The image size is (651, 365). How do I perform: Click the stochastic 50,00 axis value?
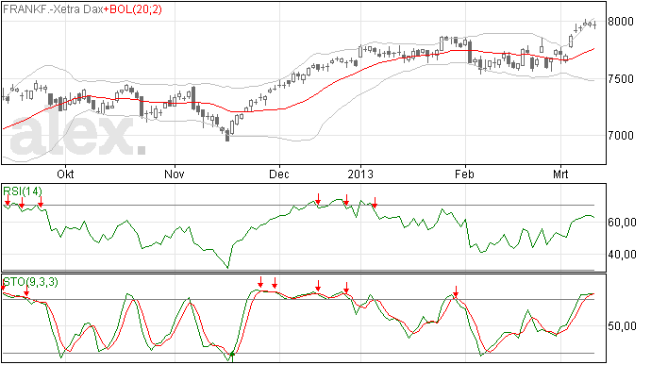(x=622, y=326)
